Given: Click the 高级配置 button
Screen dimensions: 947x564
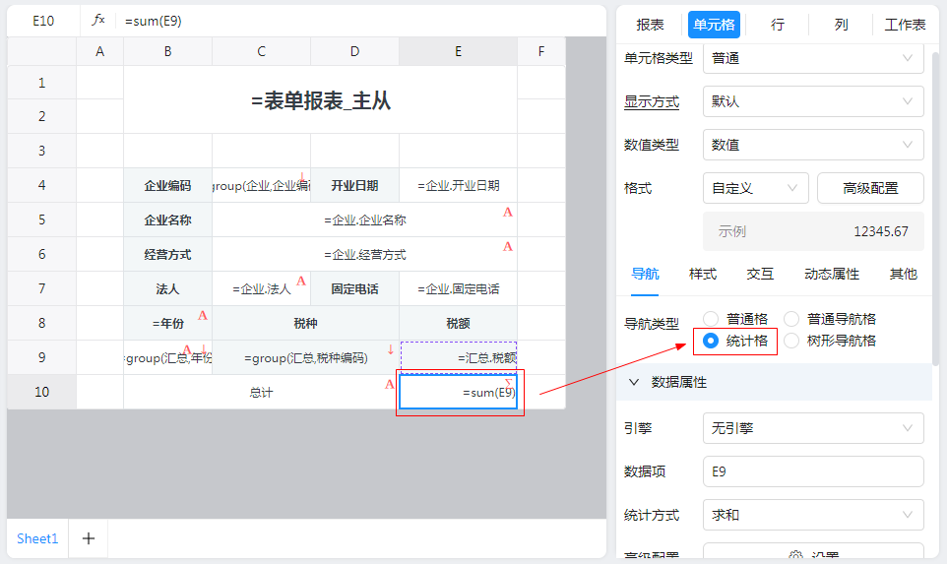Looking at the screenshot, I should pyautogui.click(x=870, y=188).
